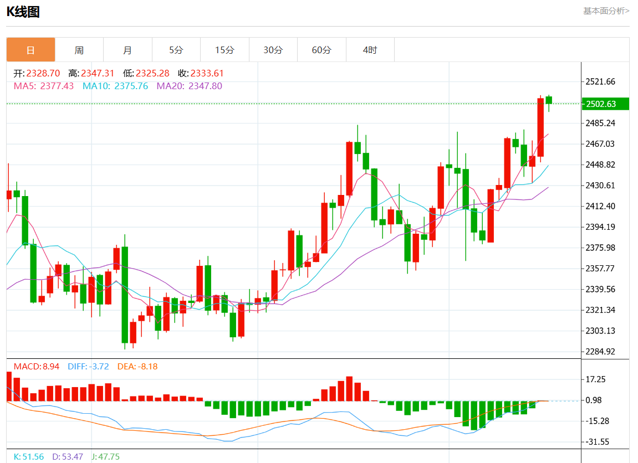
Task: Open the 30分 interval tab
Action: (273, 50)
